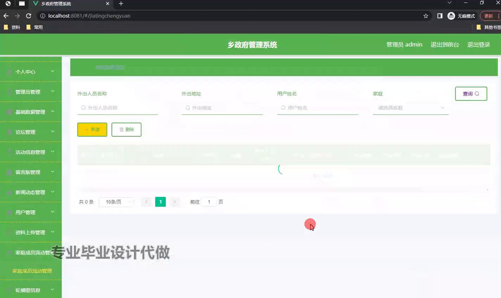The height and width of the screenshot is (298, 501).
Task: Select the 家庭成员流动管理 submenu item
Action: (x=32, y=271)
